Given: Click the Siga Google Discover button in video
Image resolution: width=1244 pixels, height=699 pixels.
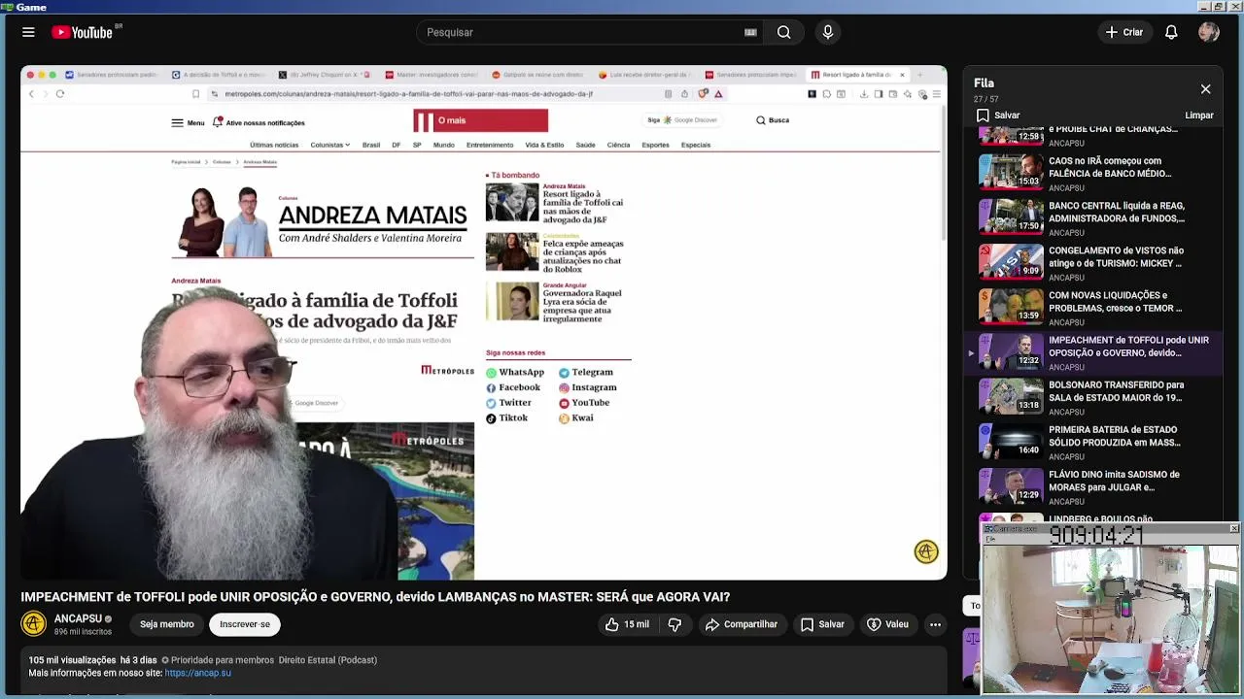Looking at the screenshot, I should coord(682,120).
